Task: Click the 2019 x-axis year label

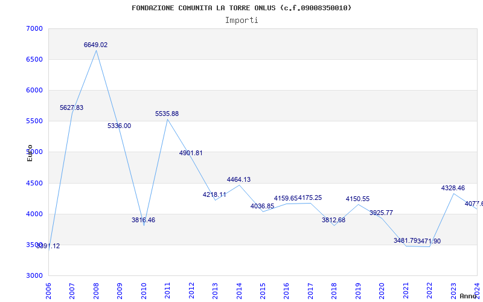Action: [358, 291]
